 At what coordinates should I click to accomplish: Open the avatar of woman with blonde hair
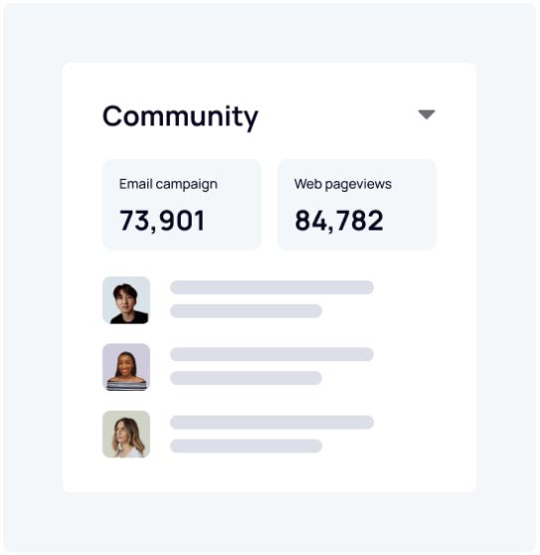[126, 434]
